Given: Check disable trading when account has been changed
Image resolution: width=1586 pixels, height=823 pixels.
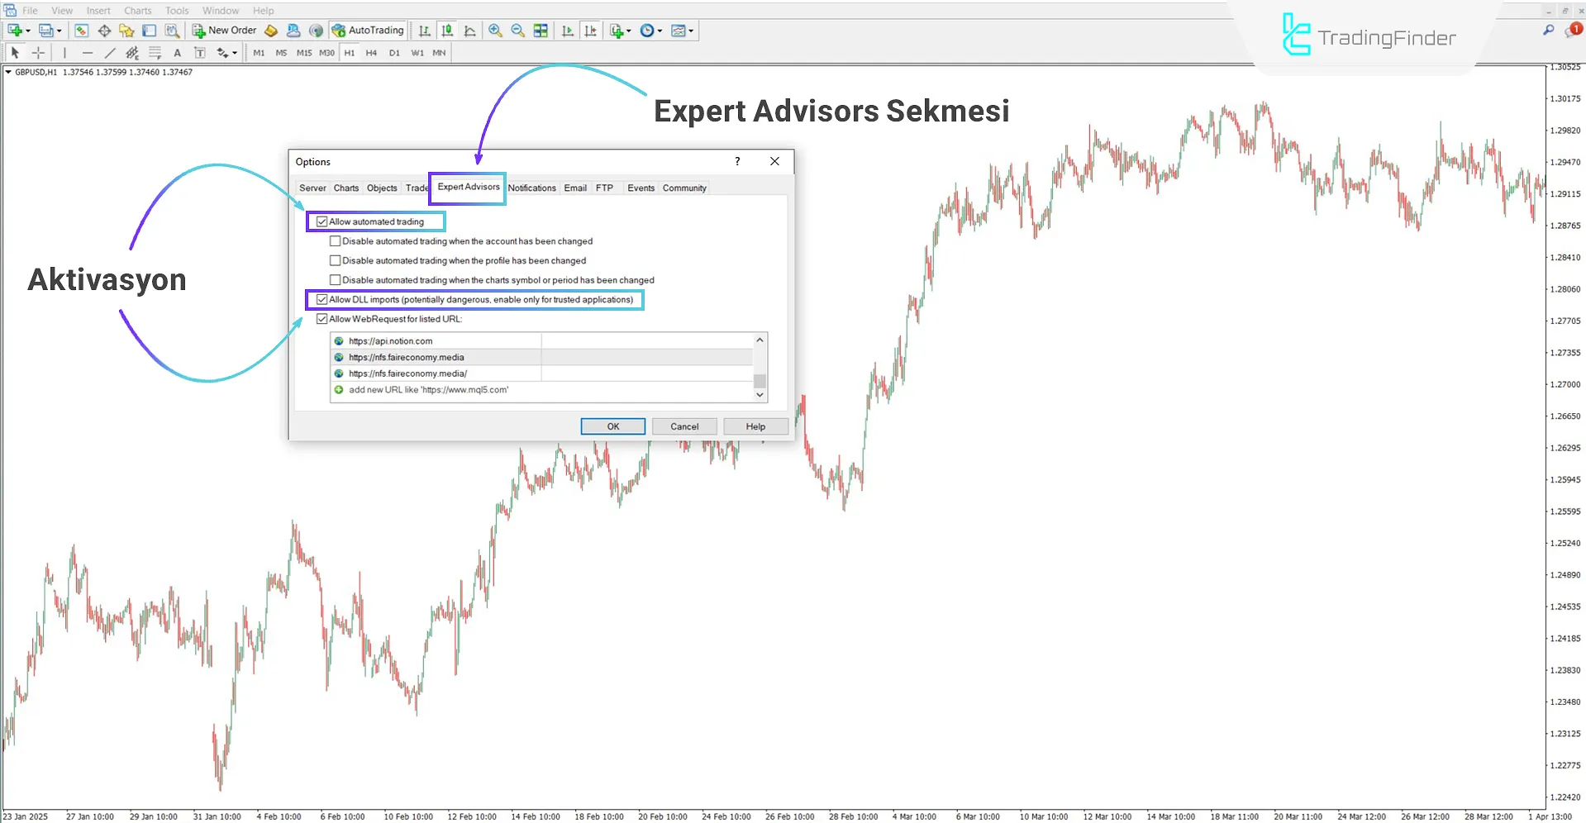Looking at the screenshot, I should [335, 240].
